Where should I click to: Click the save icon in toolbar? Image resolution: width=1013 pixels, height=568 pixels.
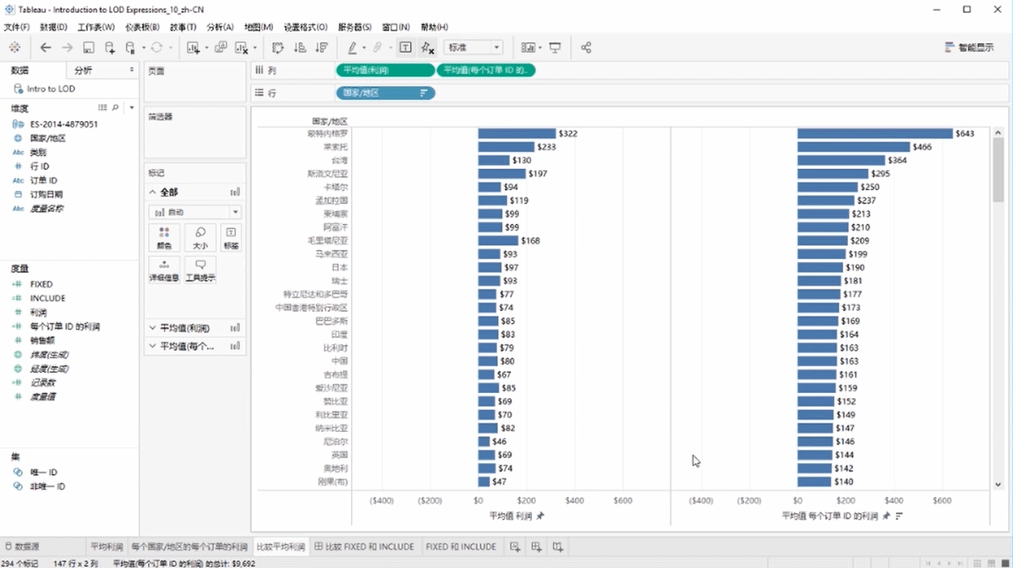(x=89, y=48)
